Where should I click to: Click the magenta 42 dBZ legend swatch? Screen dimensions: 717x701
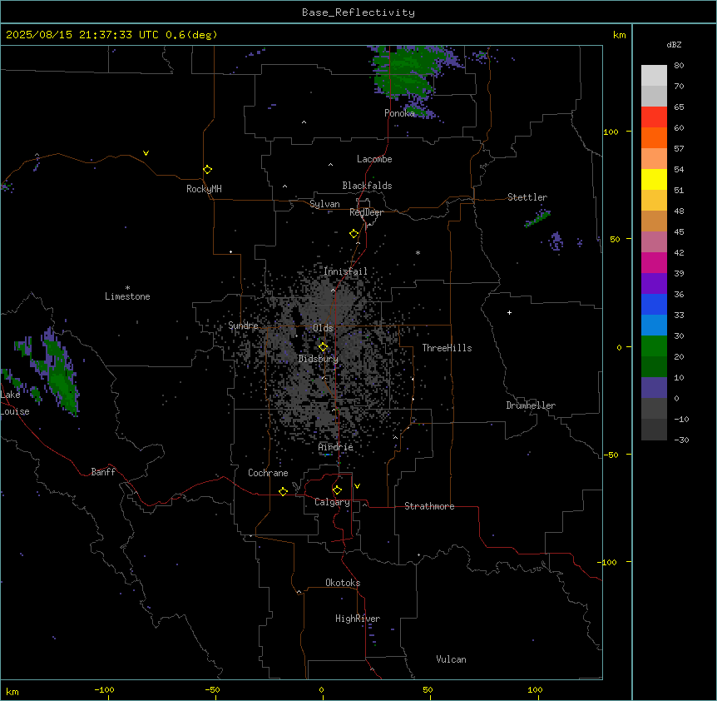click(x=654, y=262)
